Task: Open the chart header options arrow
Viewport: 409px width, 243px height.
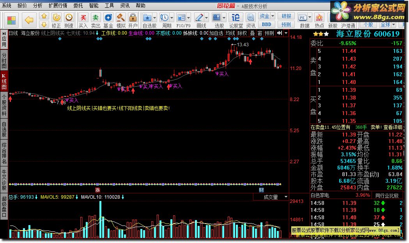Action: (286, 33)
